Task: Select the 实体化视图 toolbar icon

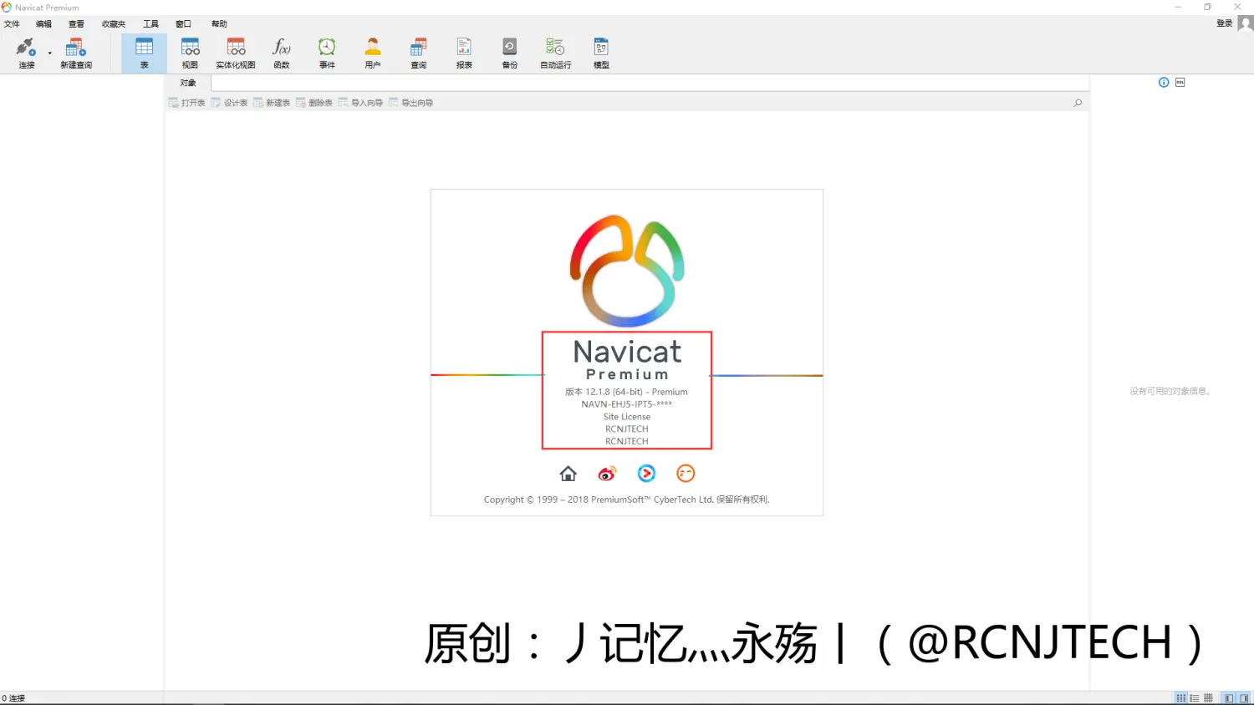Action: [236, 53]
